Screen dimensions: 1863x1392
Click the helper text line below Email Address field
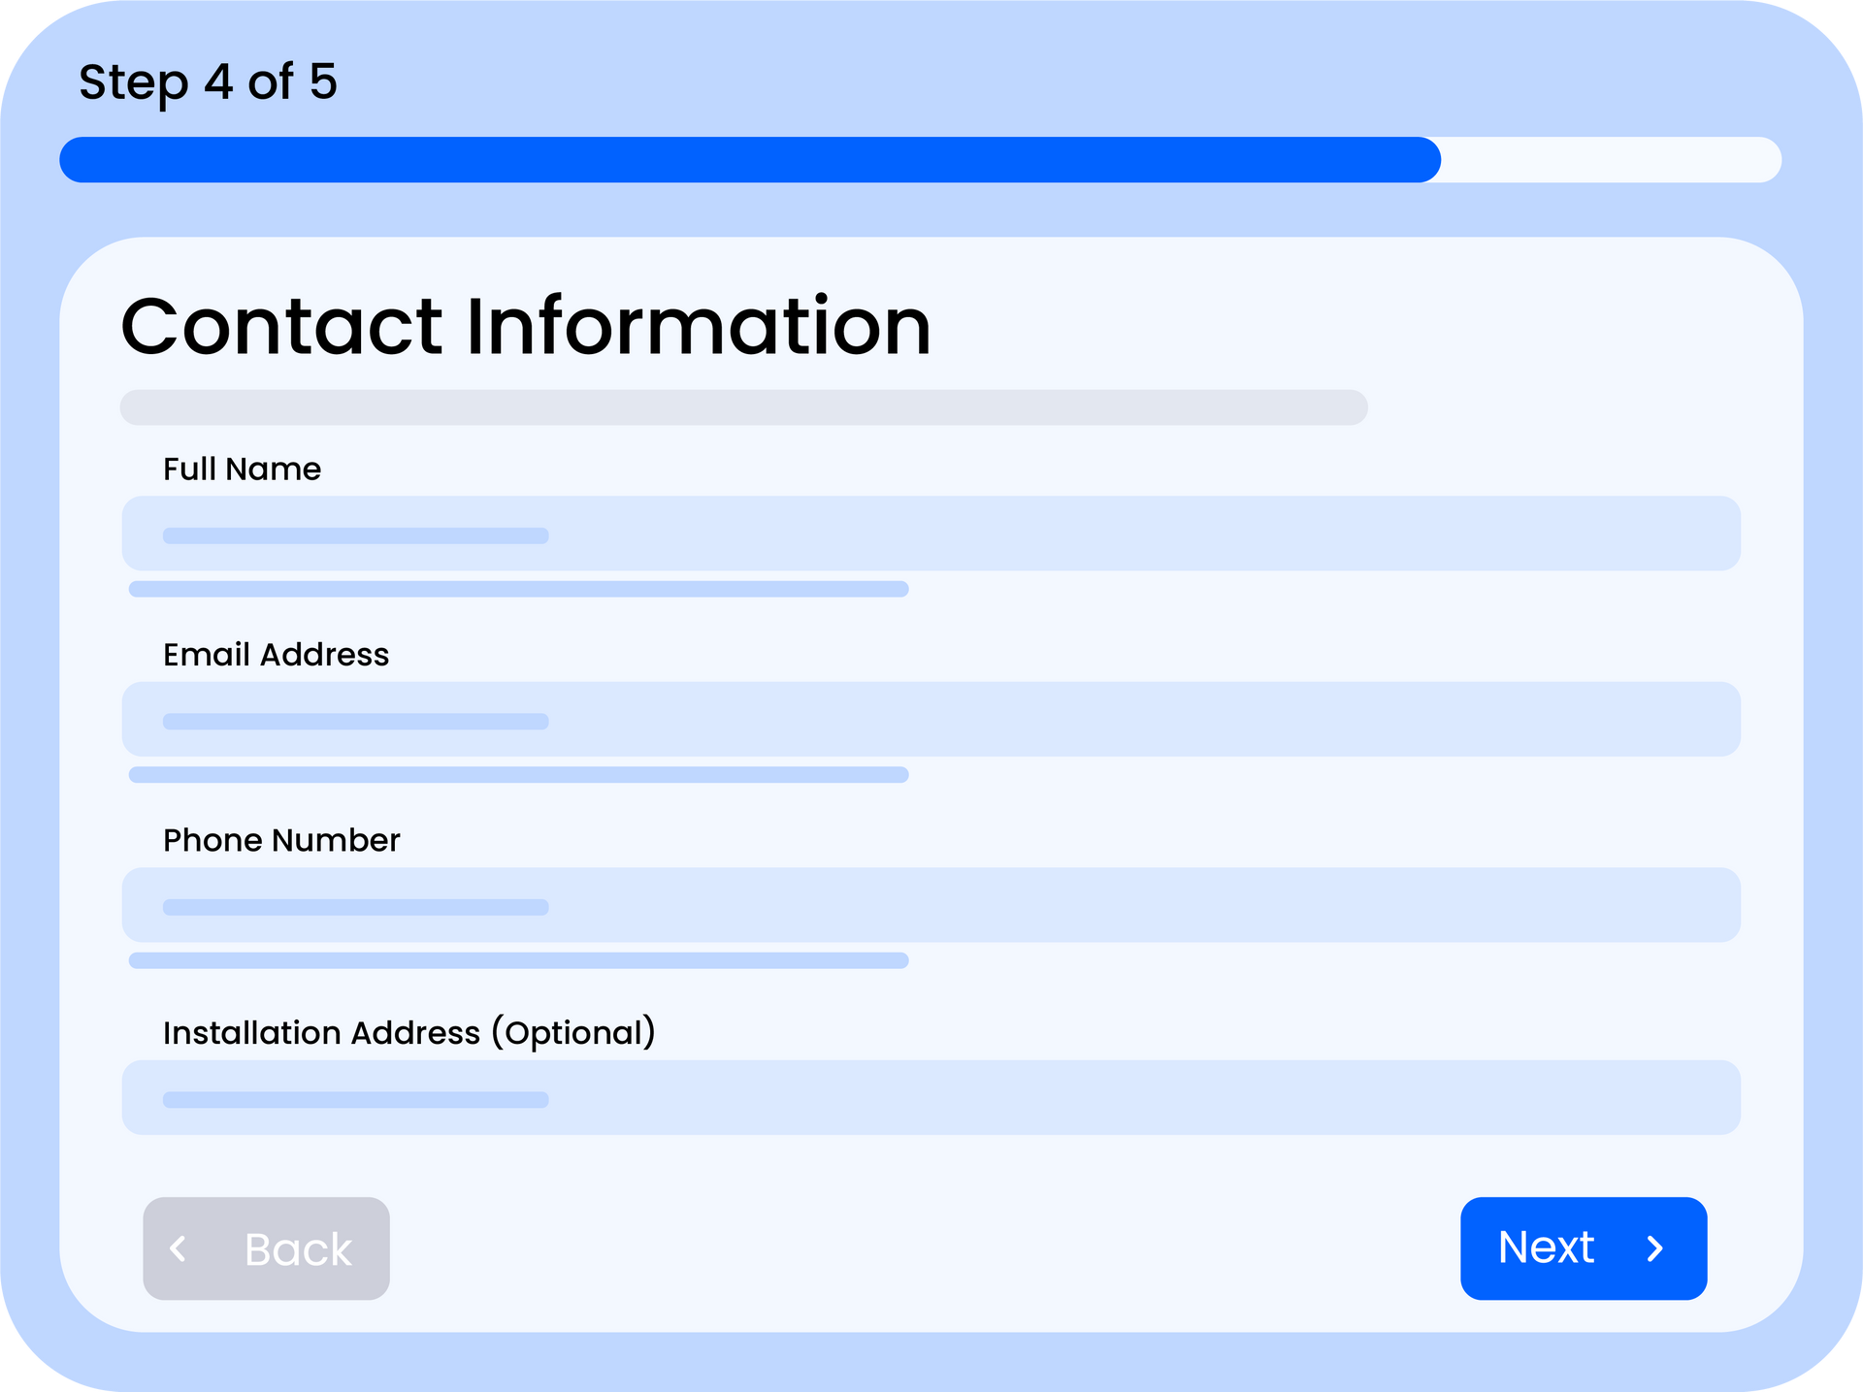pyautogui.click(x=518, y=775)
